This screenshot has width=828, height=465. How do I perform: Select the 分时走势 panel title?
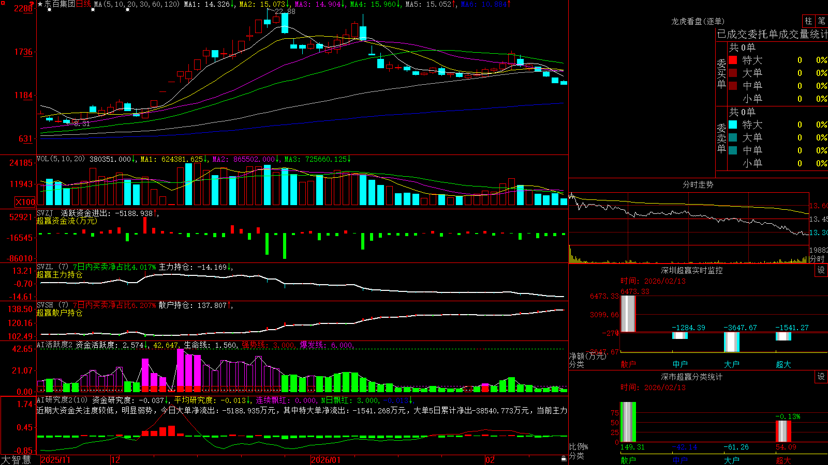[x=698, y=184]
